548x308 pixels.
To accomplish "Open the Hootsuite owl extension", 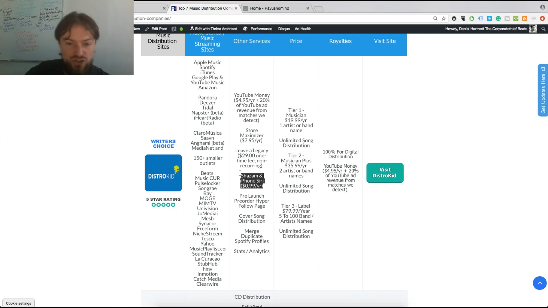I will pos(463,19).
